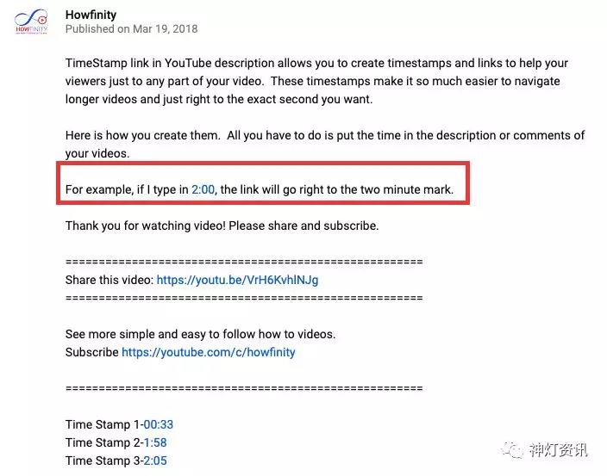Image resolution: width=607 pixels, height=476 pixels.
Task: Jump to Time Stamp 1 at 00:33
Action: point(159,424)
